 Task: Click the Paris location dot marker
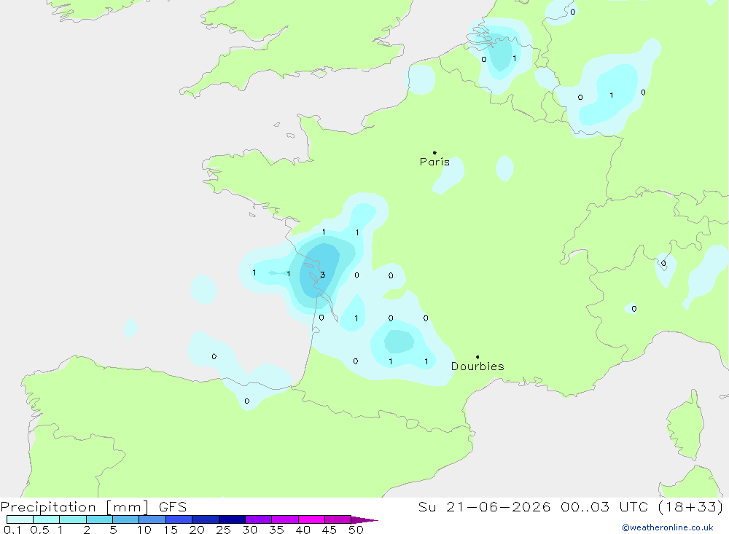[434, 152]
